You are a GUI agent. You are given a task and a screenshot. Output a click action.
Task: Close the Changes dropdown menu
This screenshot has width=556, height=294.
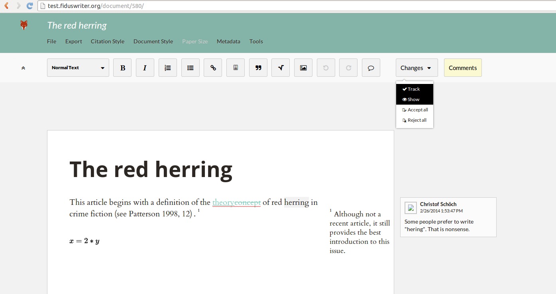pyautogui.click(x=417, y=68)
